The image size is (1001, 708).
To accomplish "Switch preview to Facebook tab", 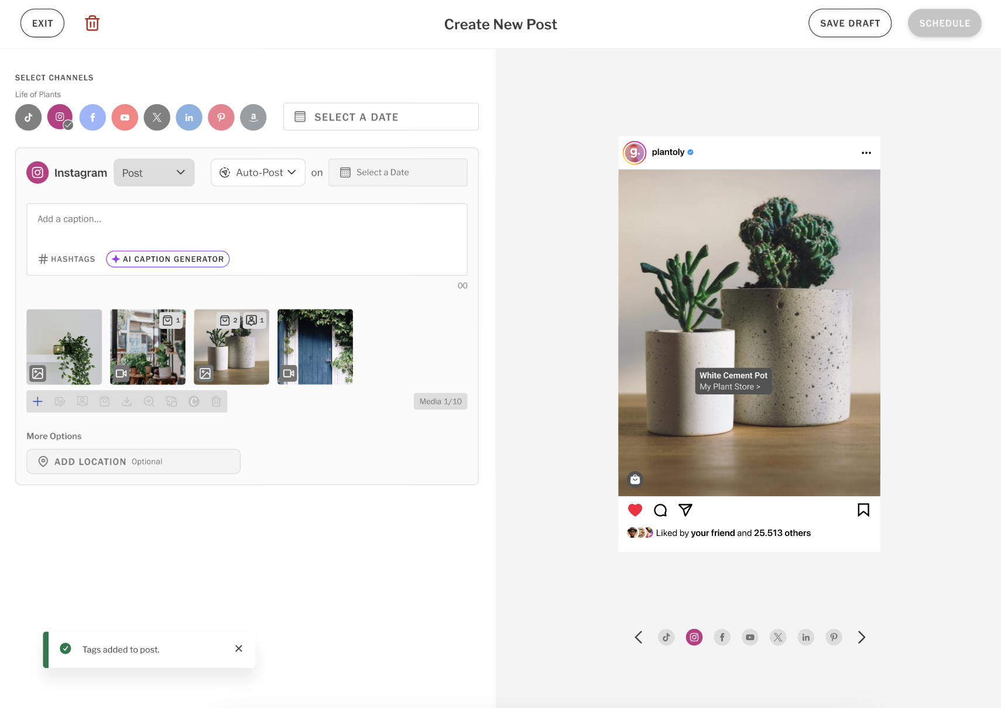I will pyautogui.click(x=722, y=637).
